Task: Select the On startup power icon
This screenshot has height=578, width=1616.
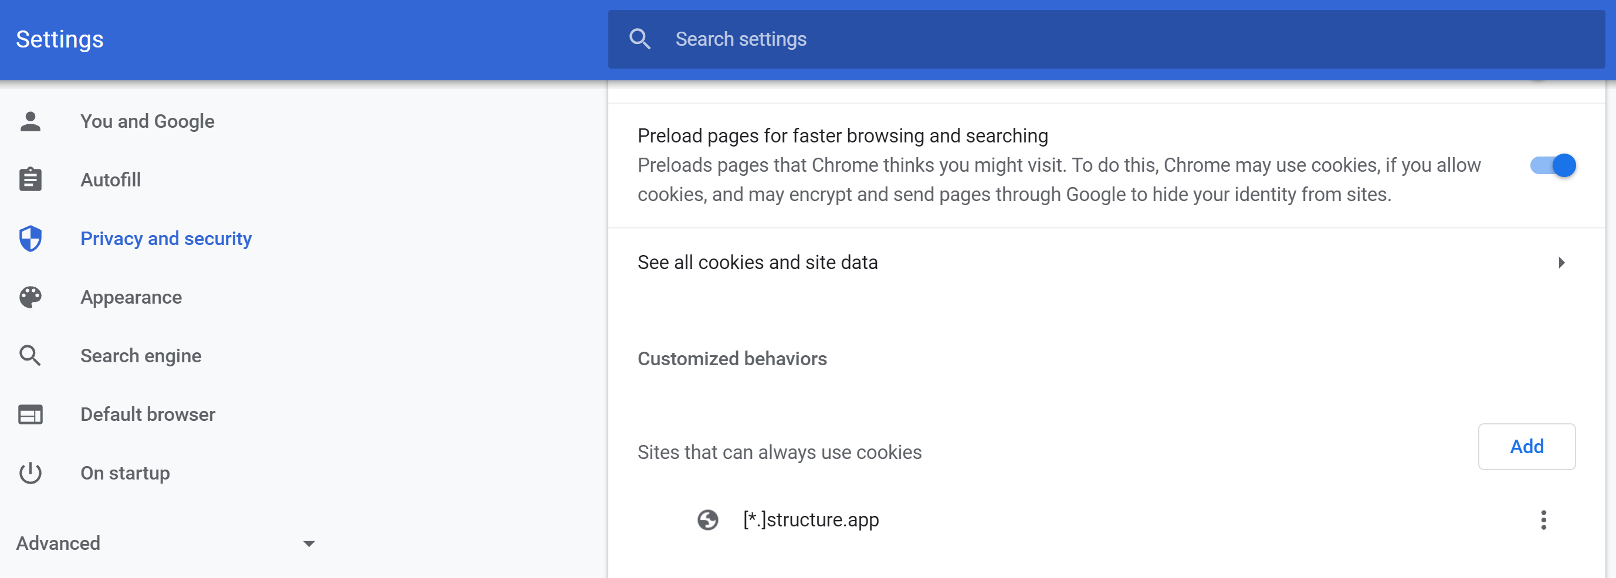Action: click(x=30, y=472)
